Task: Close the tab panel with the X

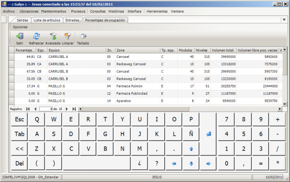Action: tap(284, 19)
